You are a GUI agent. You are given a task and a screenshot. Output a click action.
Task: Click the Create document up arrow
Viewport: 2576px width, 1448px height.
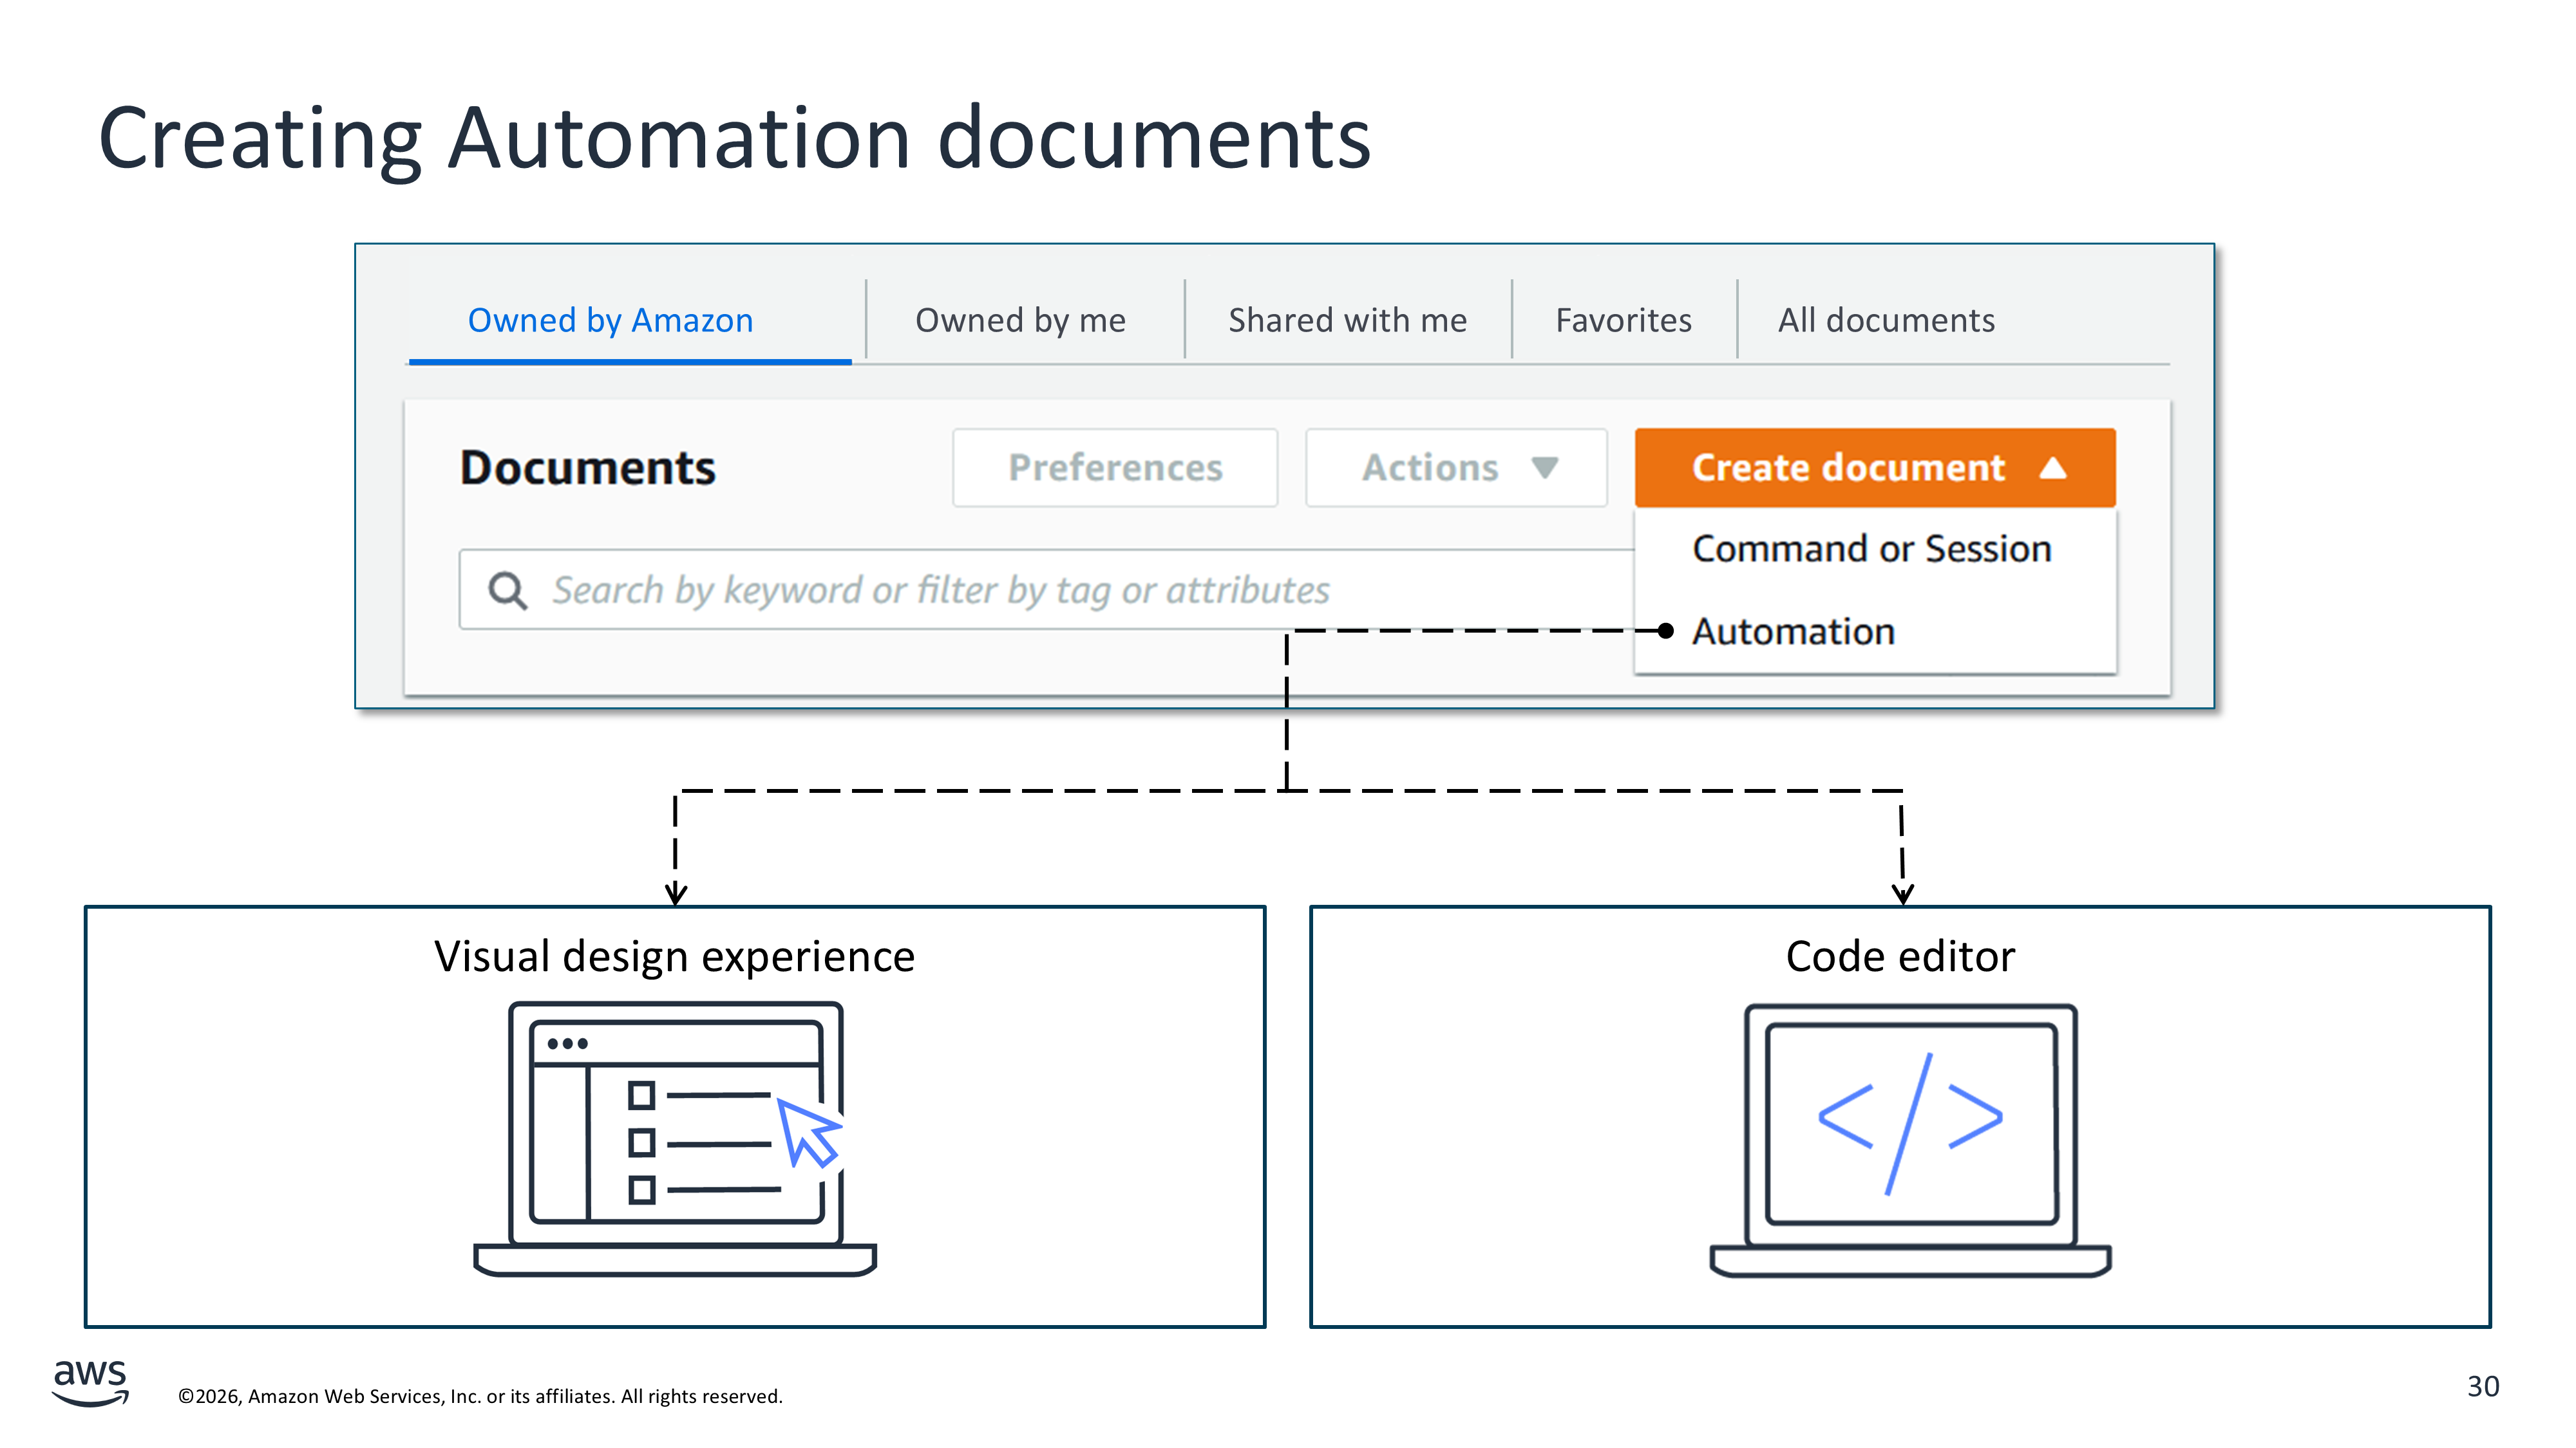[2053, 468]
